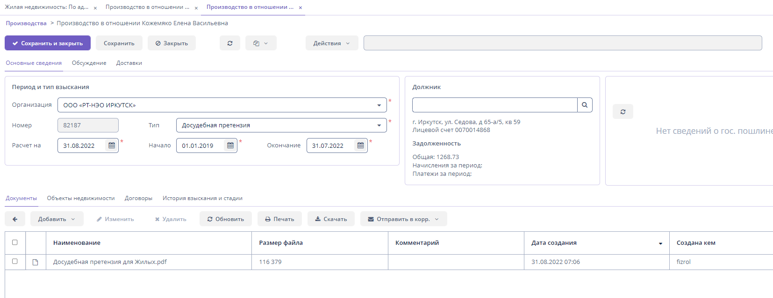Click the refresh icon in the top toolbar
Screen dimensions: 773x298
[230, 43]
